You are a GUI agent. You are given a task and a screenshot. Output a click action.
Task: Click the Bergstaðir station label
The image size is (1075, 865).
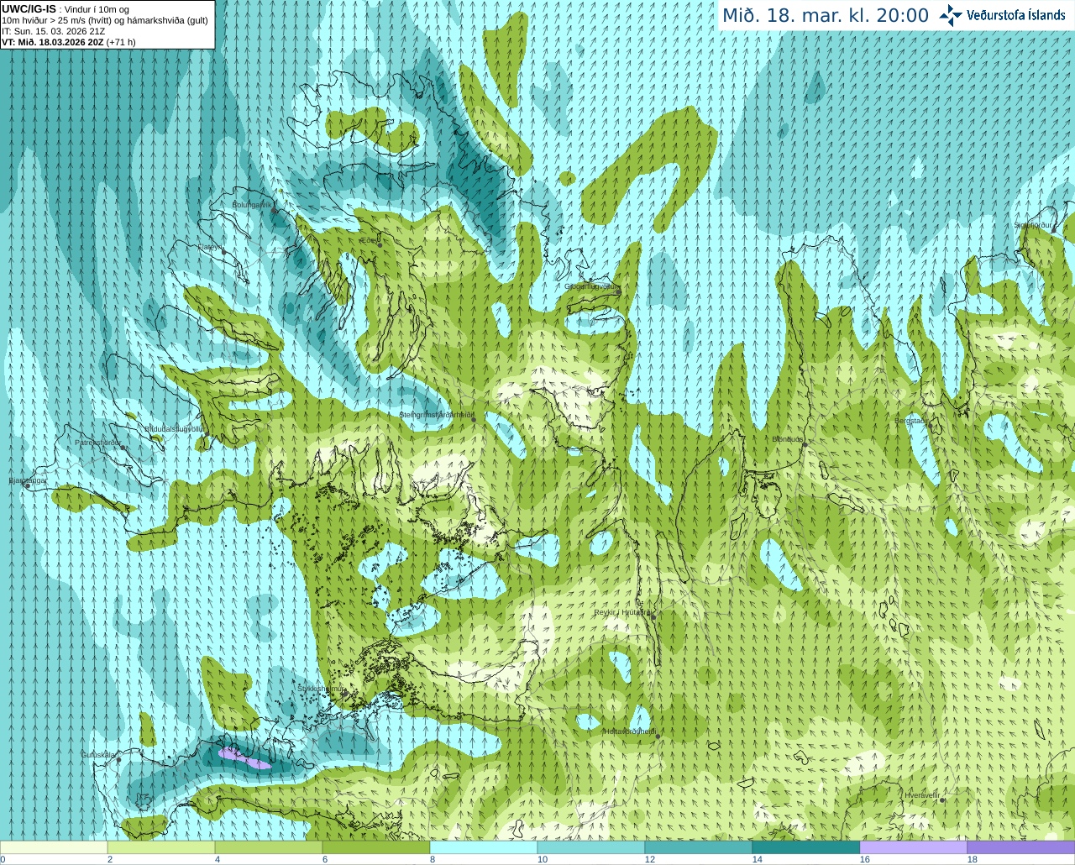[x=912, y=421]
